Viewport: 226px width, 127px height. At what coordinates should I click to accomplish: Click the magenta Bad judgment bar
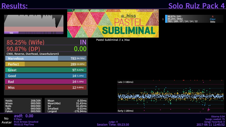click(46, 82)
